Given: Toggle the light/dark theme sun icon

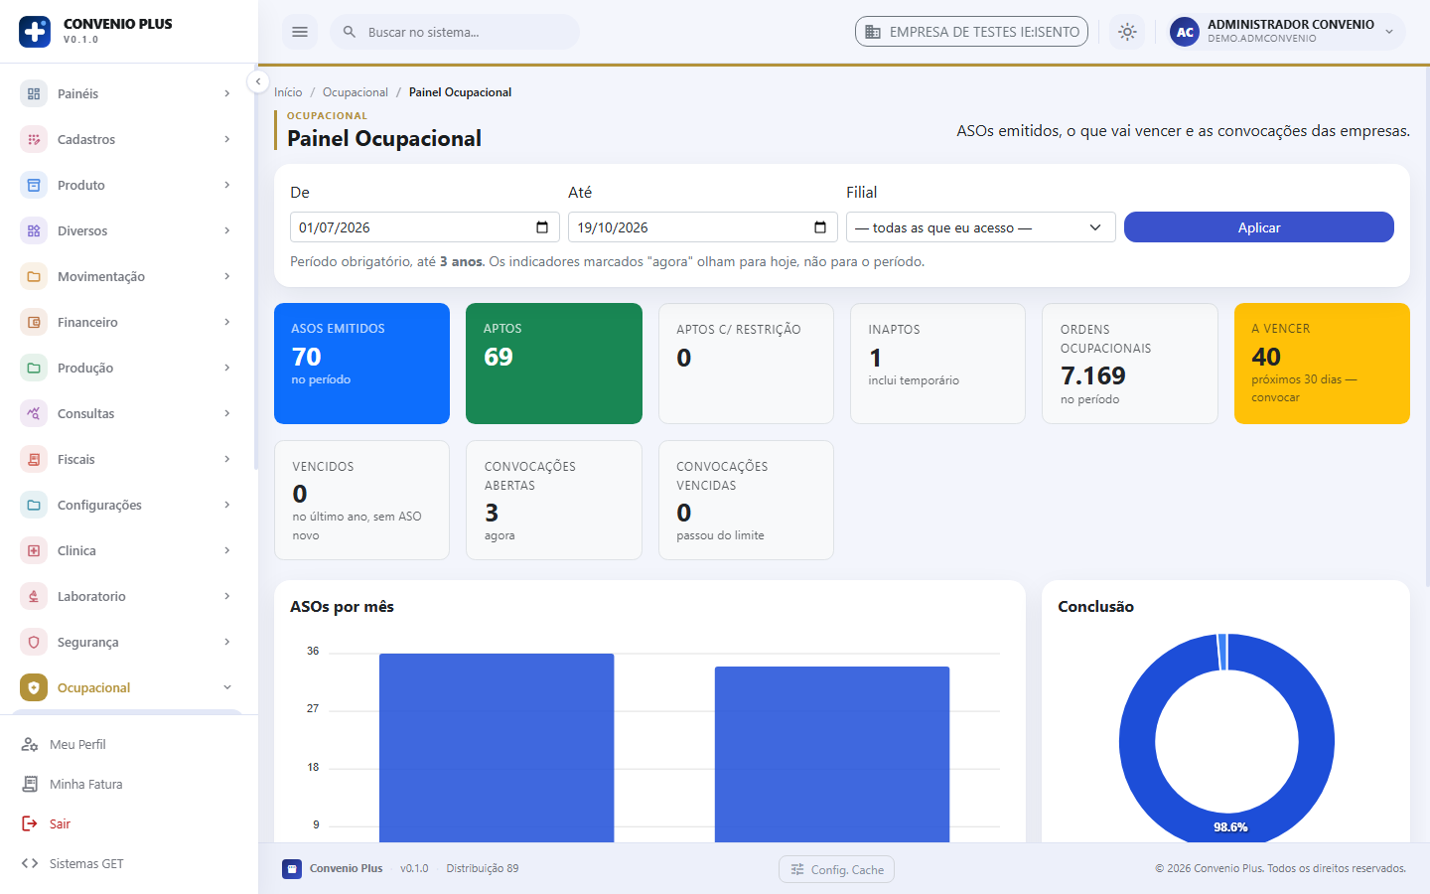Looking at the screenshot, I should click(1127, 32).
